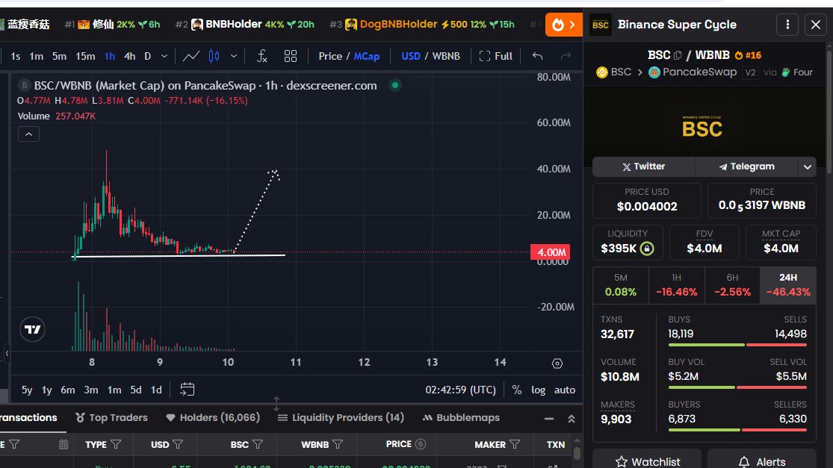Click the compare/grid layout icon
The image size is (833, 468).
coord(291,54)
